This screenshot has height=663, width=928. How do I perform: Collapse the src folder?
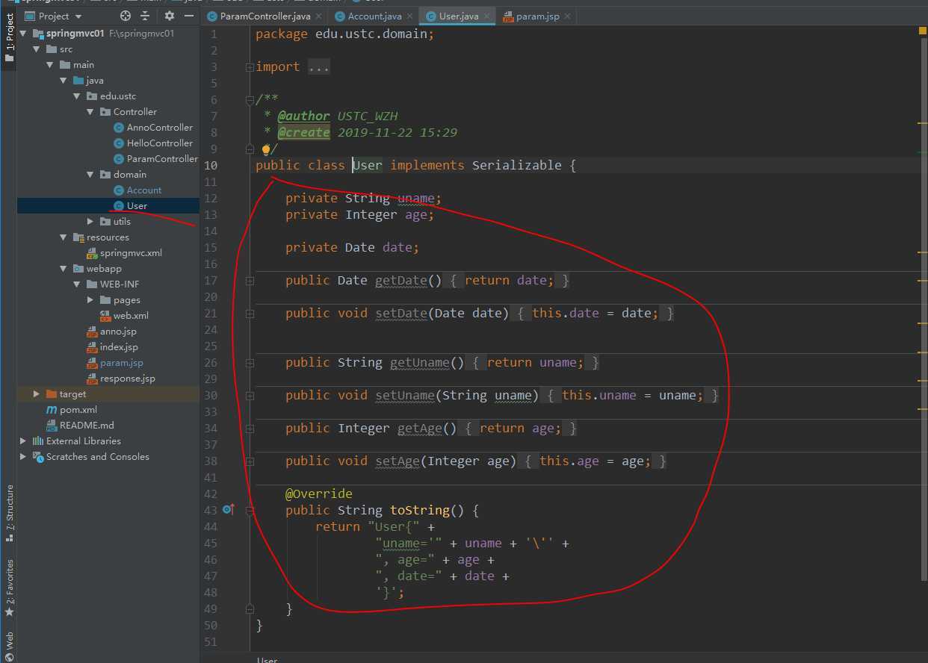36,49
